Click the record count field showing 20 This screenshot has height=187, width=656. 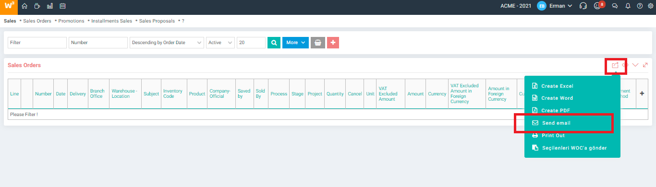tap(251, 43)
